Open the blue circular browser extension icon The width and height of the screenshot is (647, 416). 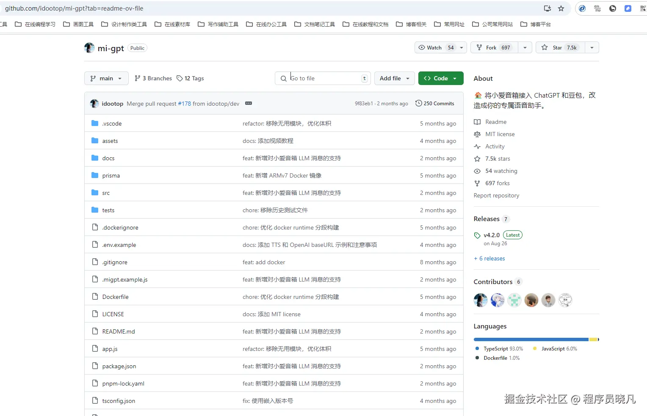[582, 8]
